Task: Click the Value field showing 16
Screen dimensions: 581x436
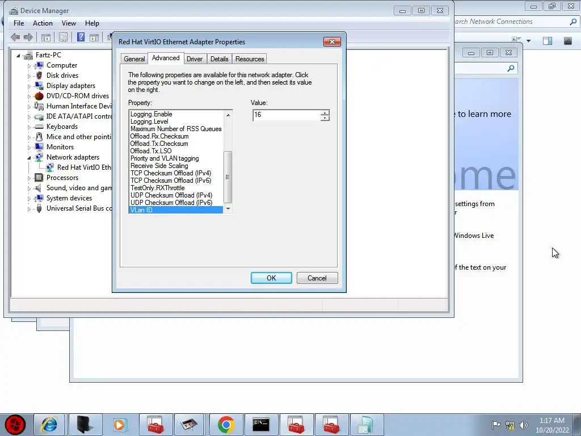Action: [287, 115]
